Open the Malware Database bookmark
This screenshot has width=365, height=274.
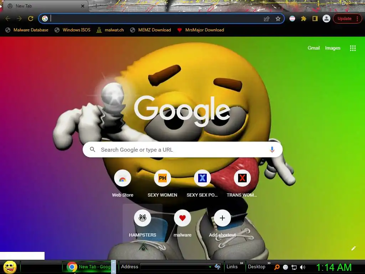pyautogui.click(x=27, y=30)
